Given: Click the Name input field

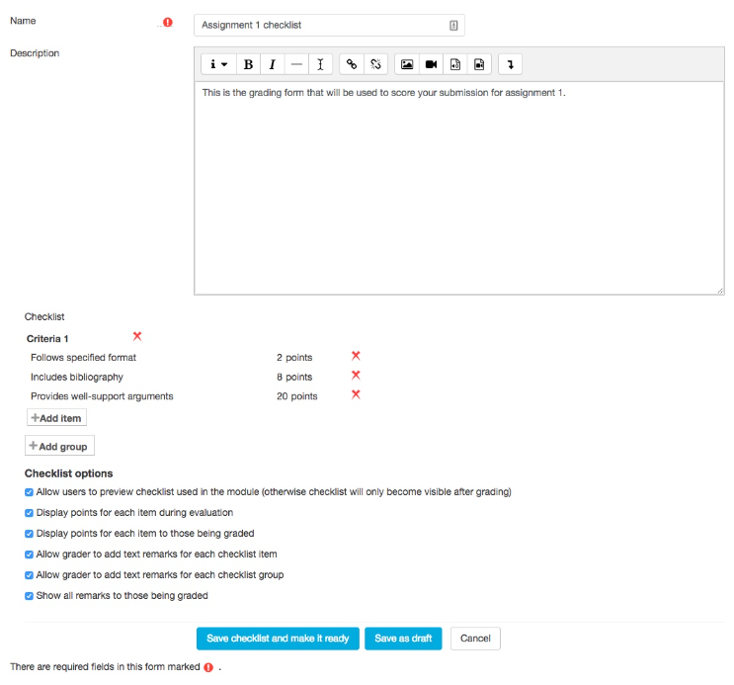Looking at the screenshot, I should (329, 26).
